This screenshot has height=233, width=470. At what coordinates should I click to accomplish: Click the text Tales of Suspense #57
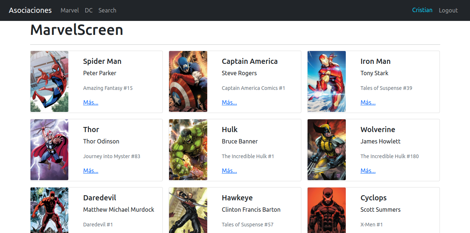[x=248, y=225]
